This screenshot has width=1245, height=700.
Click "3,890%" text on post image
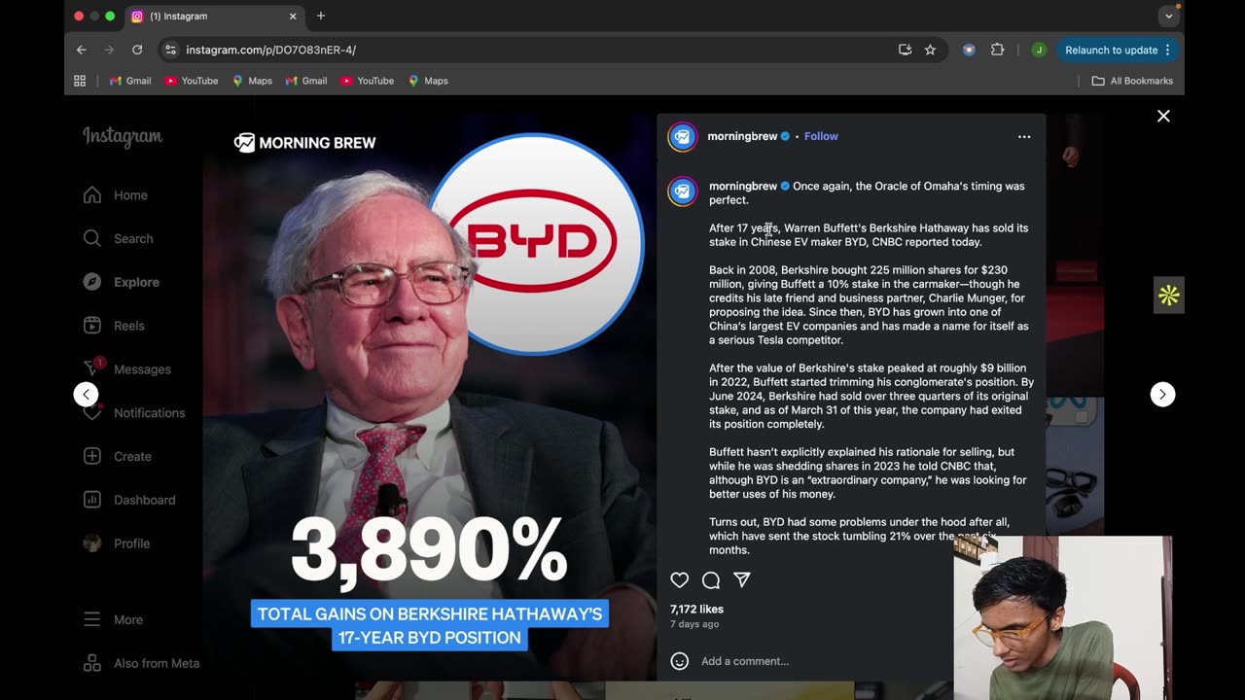pos(429,550)
